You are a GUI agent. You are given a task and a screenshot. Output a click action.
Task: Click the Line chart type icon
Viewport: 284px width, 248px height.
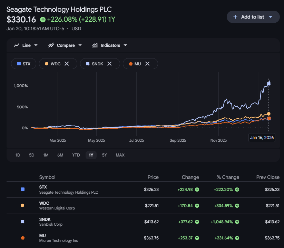pos(17,45)
